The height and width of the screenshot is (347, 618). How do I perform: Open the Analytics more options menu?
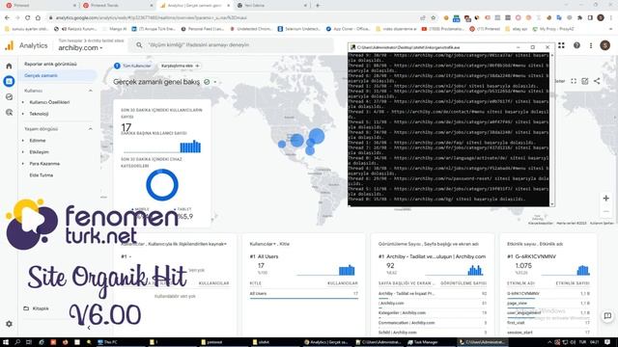point(591,45)
